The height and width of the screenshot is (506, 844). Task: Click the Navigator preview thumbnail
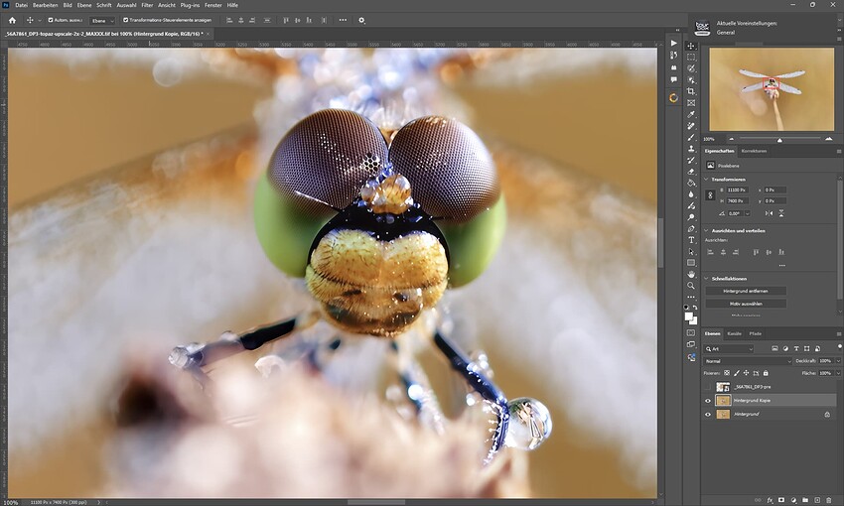pos(772,89)
